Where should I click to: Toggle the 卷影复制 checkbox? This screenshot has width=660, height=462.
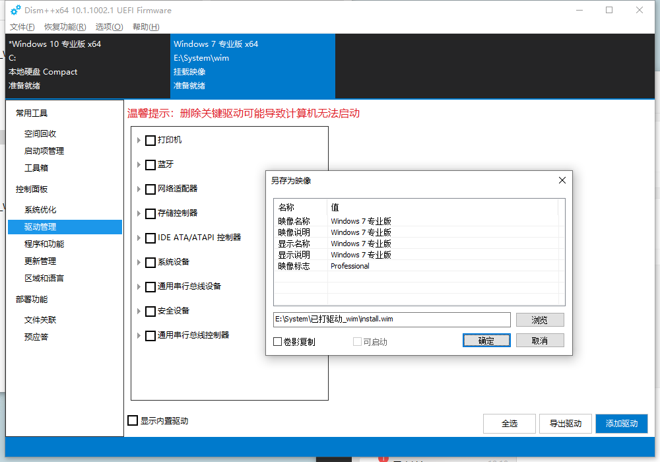pyautogui.click(x=277, y=342)
